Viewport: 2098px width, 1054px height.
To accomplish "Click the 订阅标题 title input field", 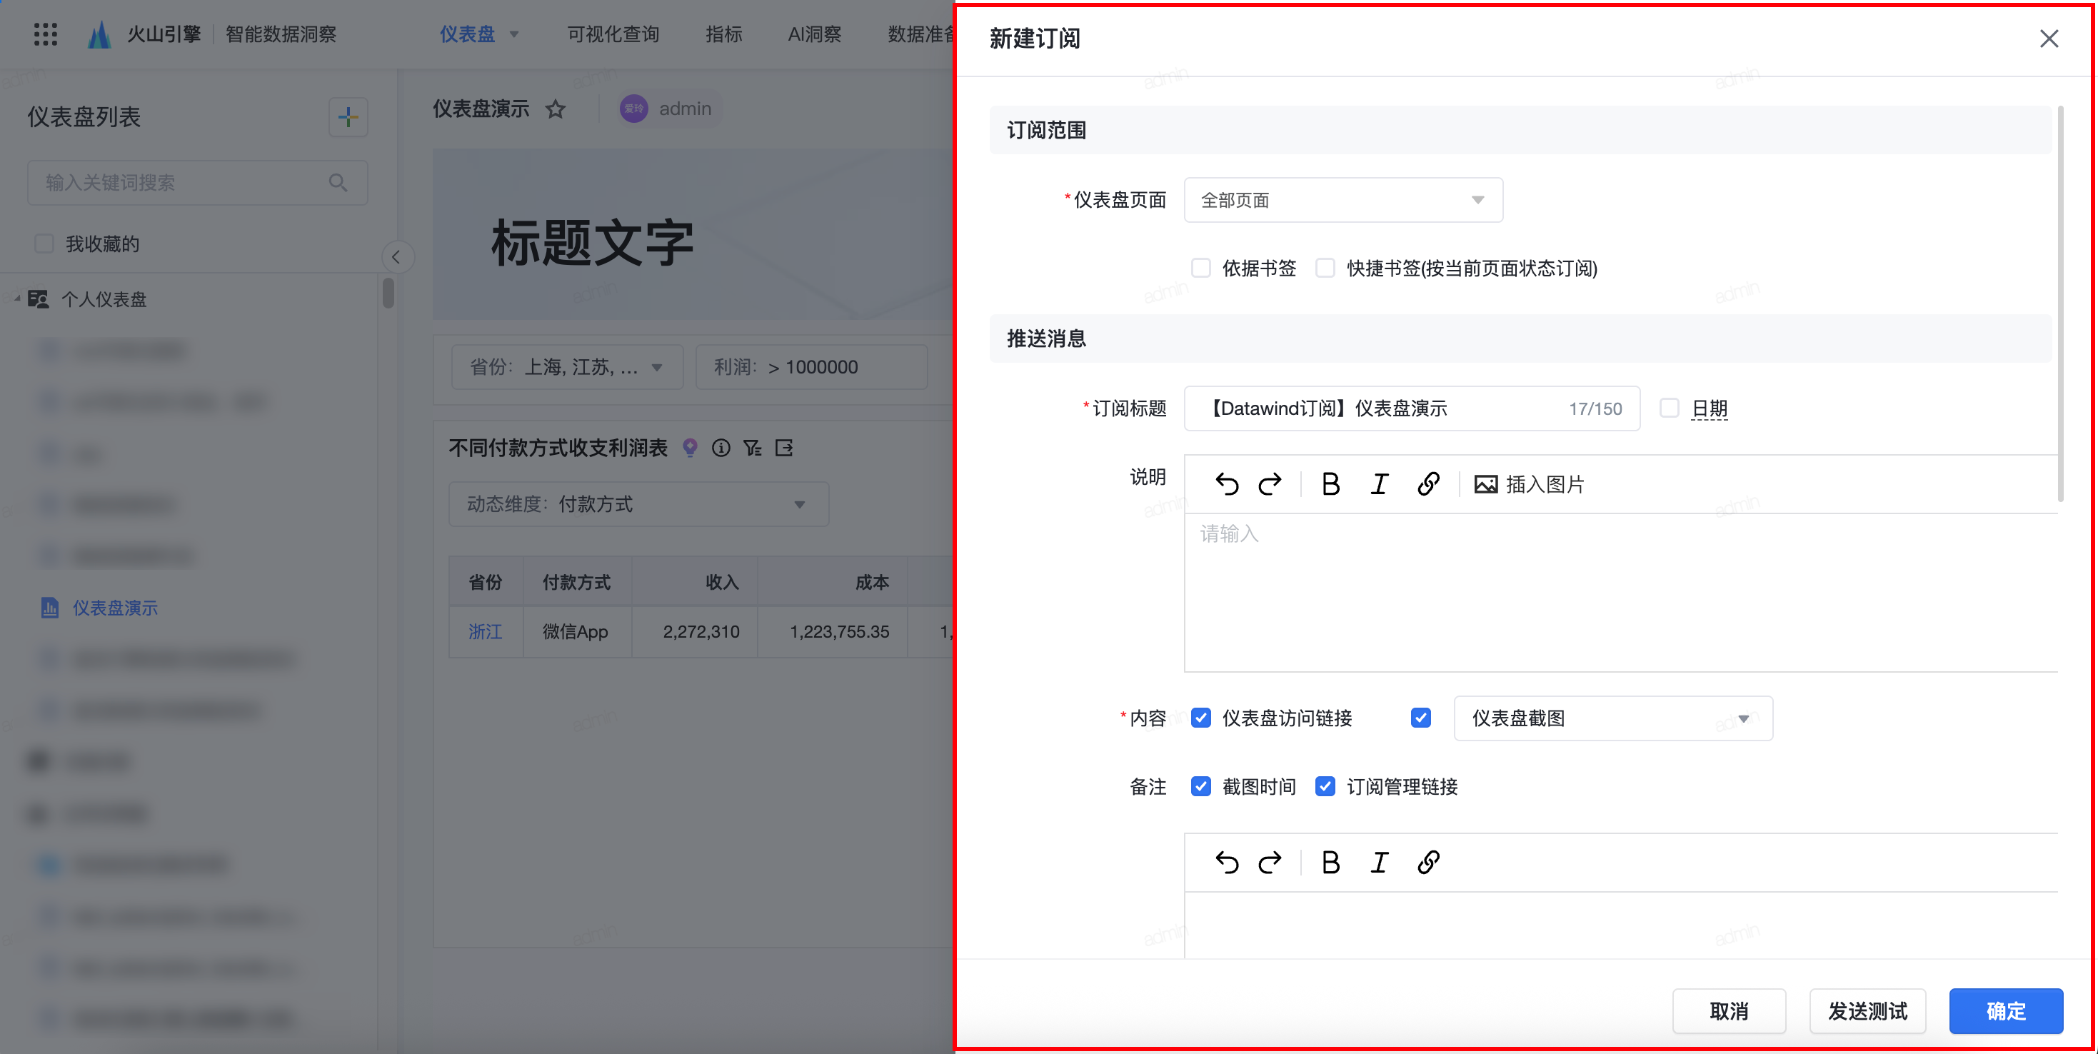I will [x=1385, y=408].
